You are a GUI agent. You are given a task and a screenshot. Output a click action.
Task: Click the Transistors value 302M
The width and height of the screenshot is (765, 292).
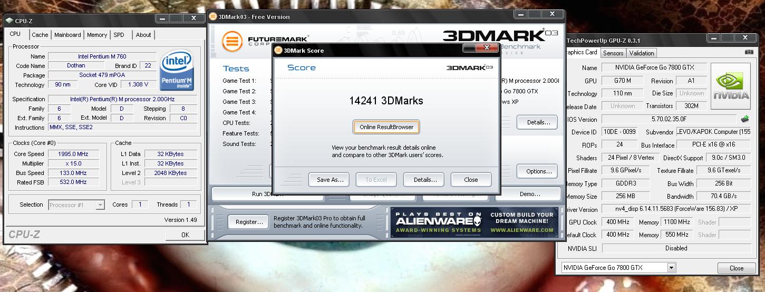pyautogui.click(x=692, y=106)
